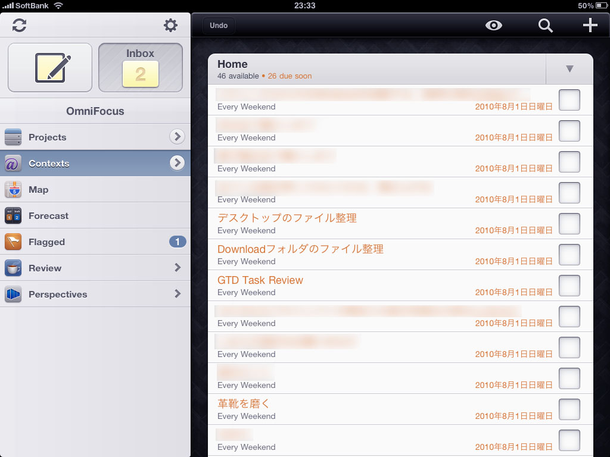Tap the Wi-Fi status icon

coord(58,5)
